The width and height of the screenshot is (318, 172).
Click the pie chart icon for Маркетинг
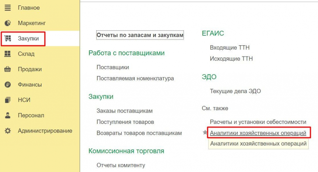(x=8, y=23)
